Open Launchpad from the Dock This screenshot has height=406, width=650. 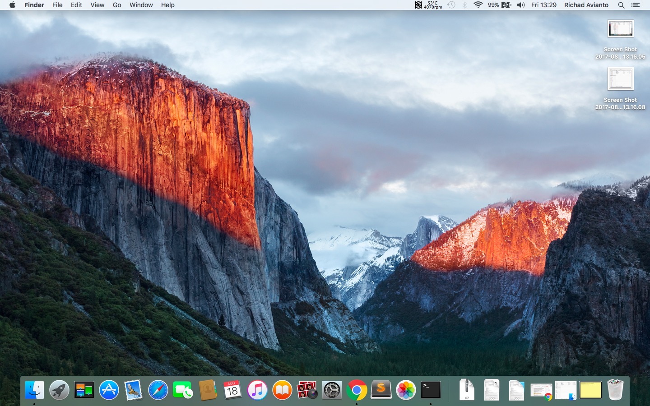(x=60, y=390)
